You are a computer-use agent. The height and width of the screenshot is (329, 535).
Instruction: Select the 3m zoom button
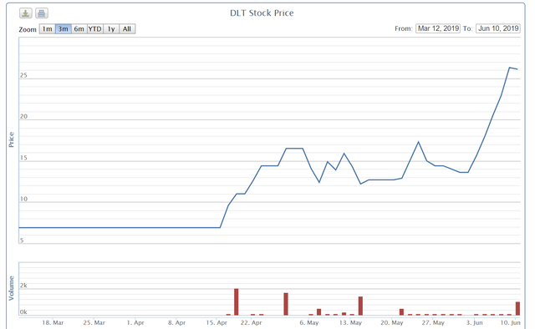[64, 29]
